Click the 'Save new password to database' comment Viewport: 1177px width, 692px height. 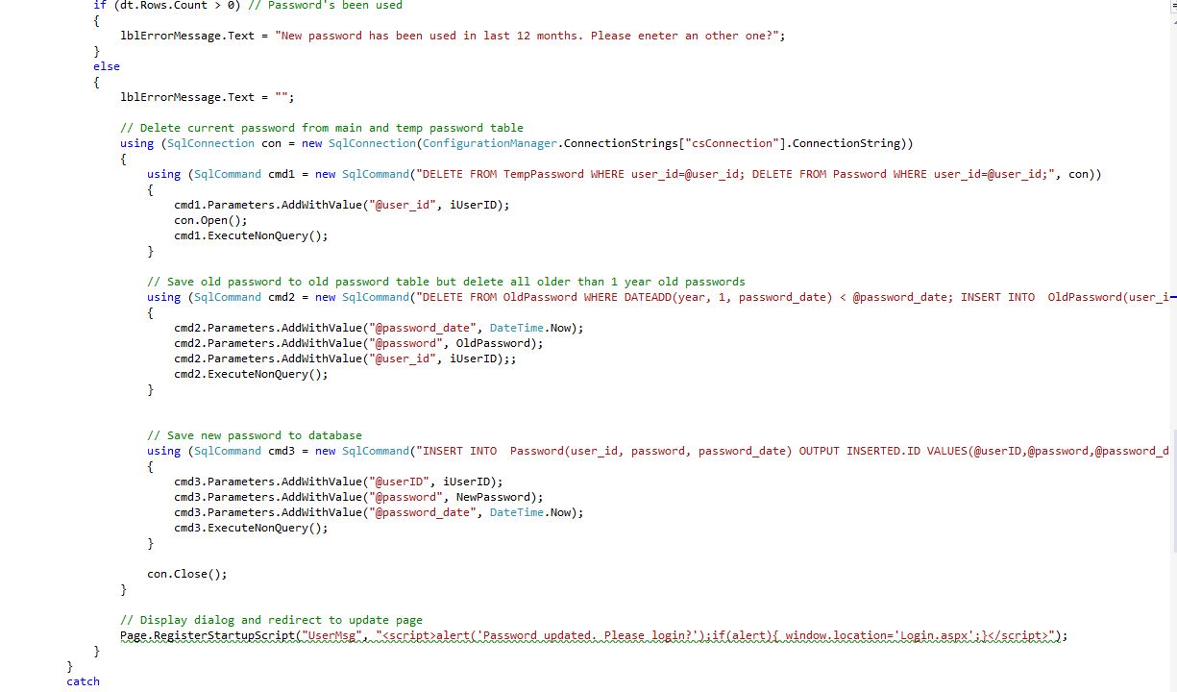point(255,435)
